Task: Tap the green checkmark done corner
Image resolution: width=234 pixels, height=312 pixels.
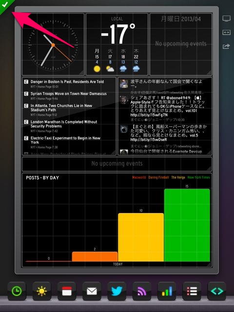Action: (5, 5)
